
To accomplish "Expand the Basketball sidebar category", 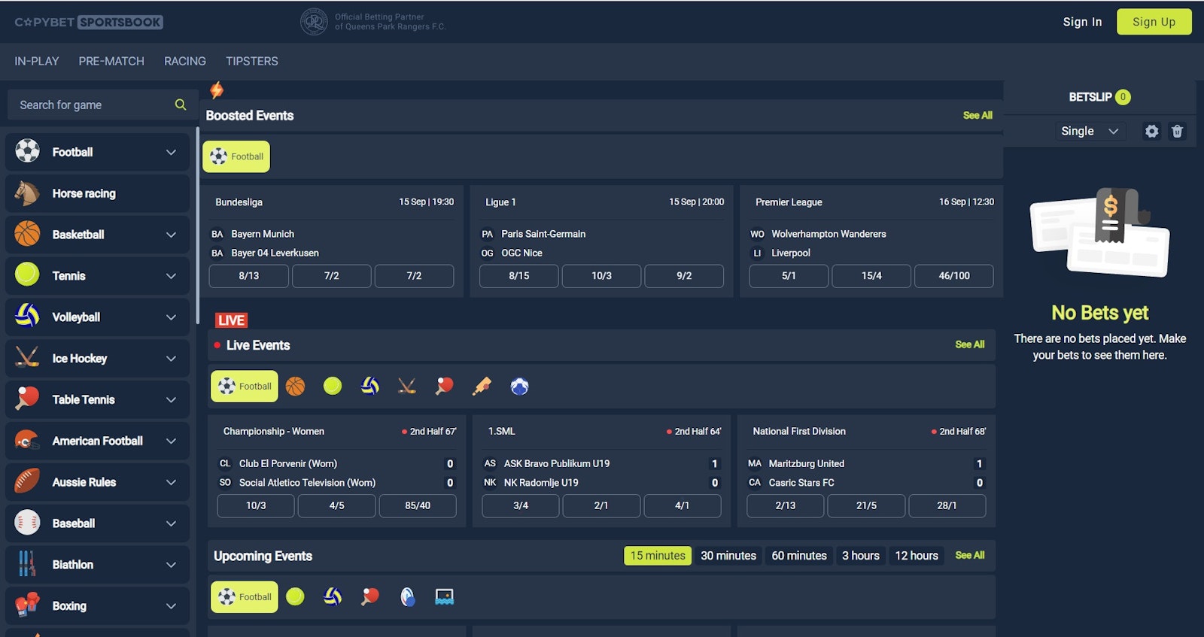I will click(x=171, y=235).
